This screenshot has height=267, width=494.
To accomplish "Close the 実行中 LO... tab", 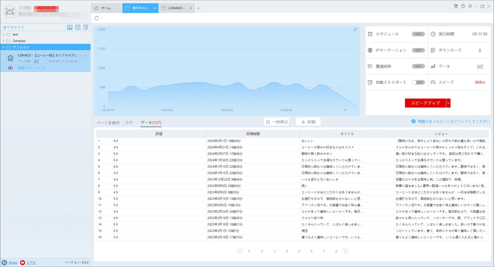I will (x=155, y=8).
